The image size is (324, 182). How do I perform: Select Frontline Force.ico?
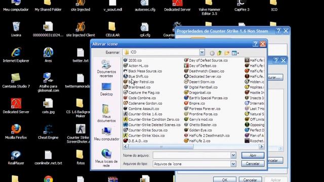coord(201,114)
